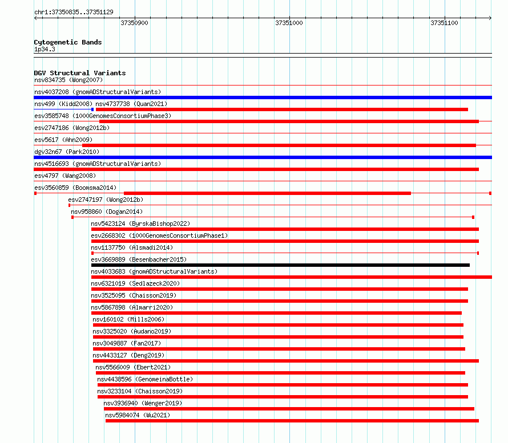Click nsv6321019 (Sedlazeck2020) label
Image resolution: width=508 pixels, height=443 pixels.
pos(135,283)
